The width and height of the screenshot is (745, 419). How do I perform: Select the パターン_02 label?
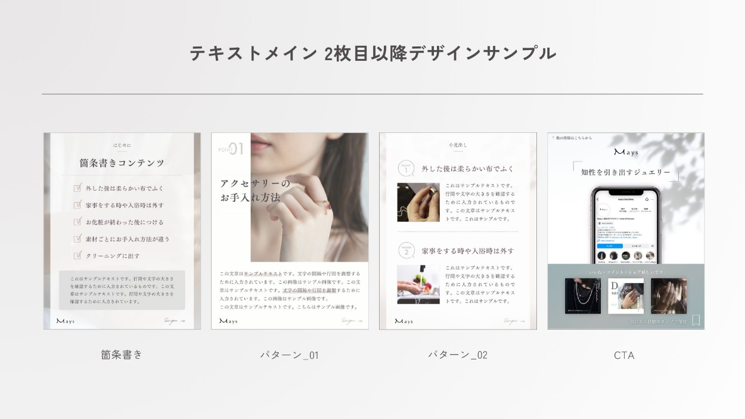pos(458,355)
